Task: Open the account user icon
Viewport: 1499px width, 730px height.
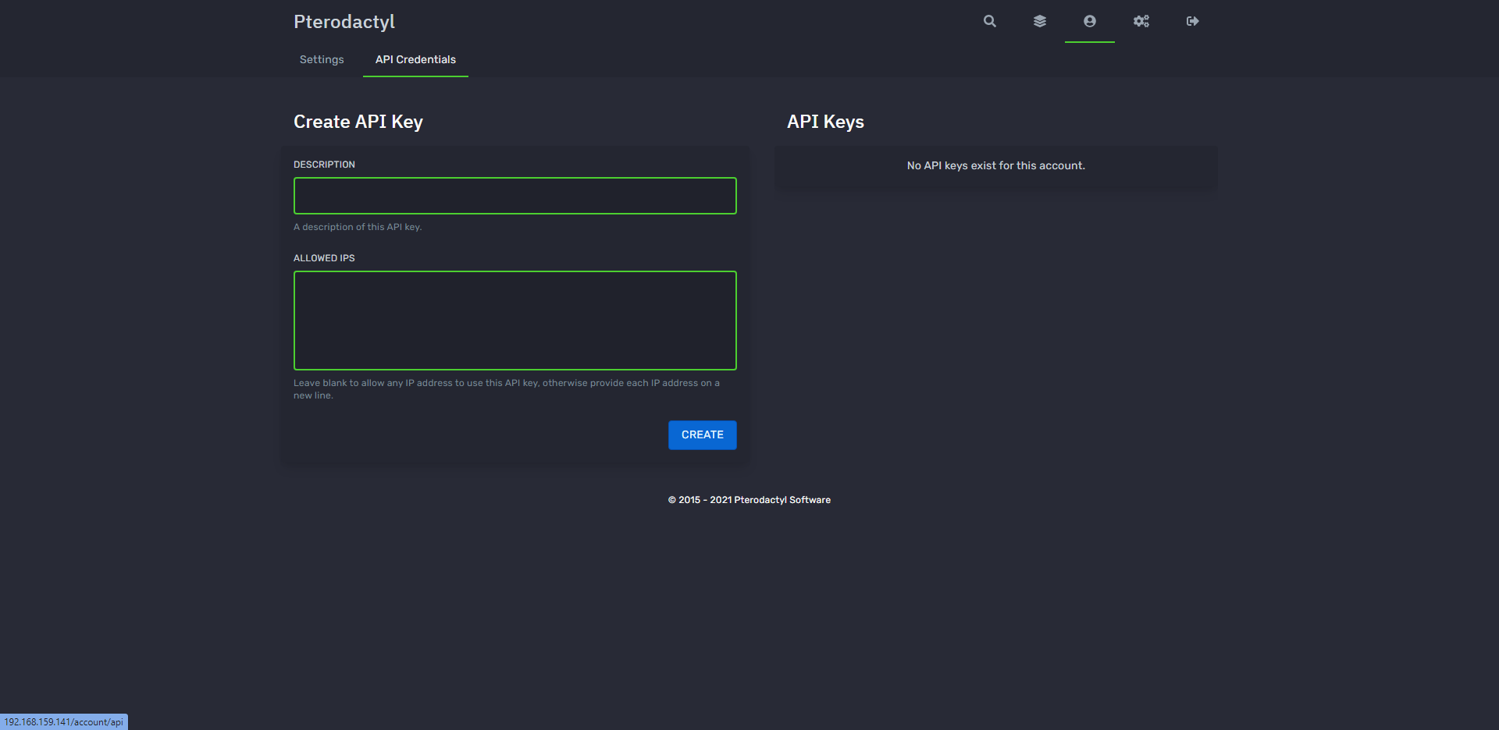Action: pos(1089,21)
